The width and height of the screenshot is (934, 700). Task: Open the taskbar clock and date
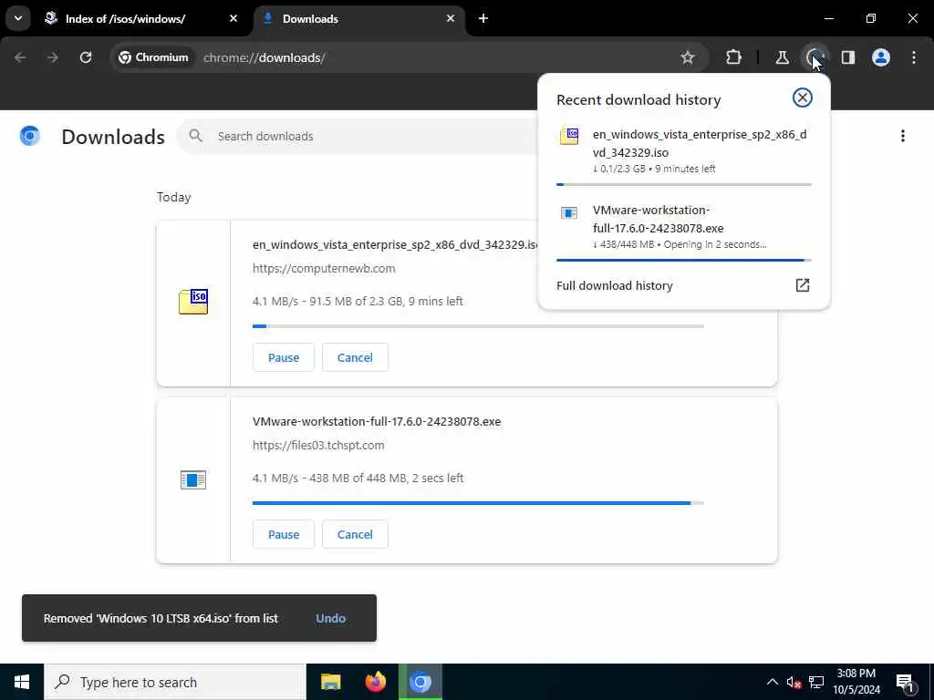pyautogui.click(x=856, y=682)
